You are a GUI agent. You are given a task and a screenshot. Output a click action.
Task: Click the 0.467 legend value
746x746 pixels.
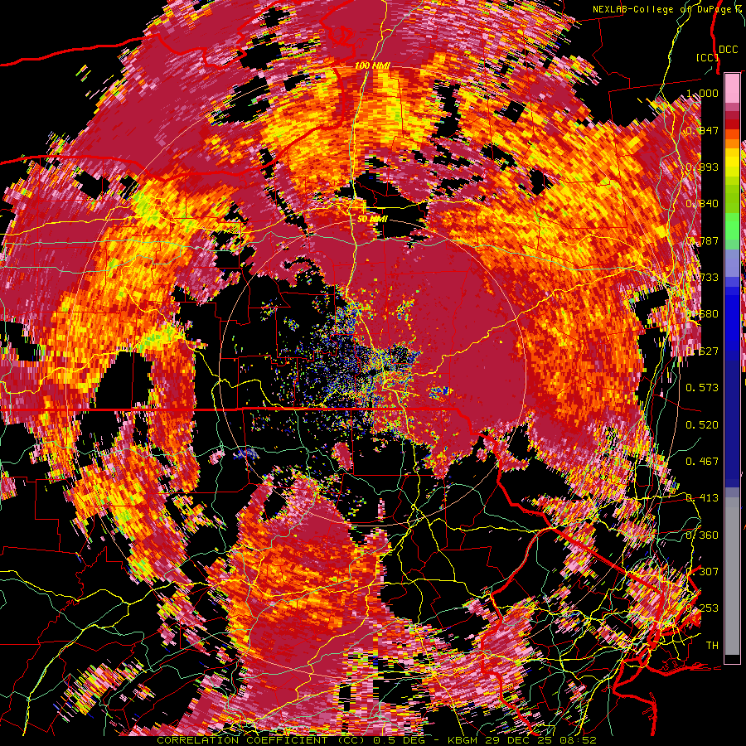click(702, 461)
